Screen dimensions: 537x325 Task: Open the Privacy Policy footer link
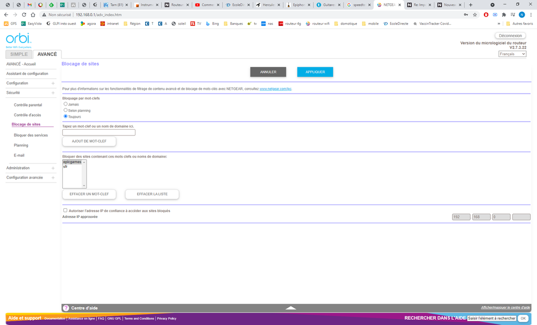pos(167,319)
